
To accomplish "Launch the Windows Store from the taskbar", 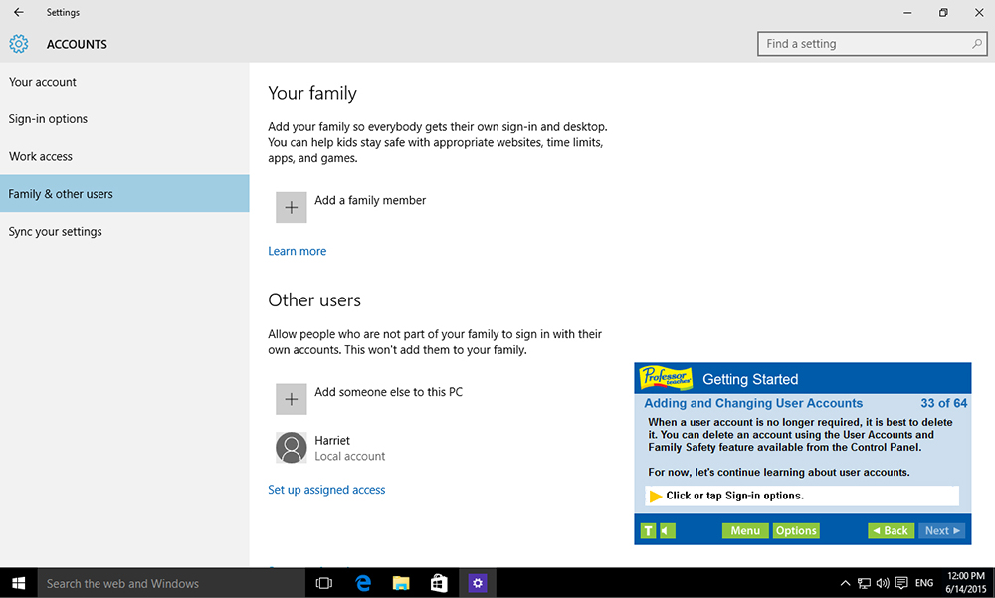I will coord(439,583).
